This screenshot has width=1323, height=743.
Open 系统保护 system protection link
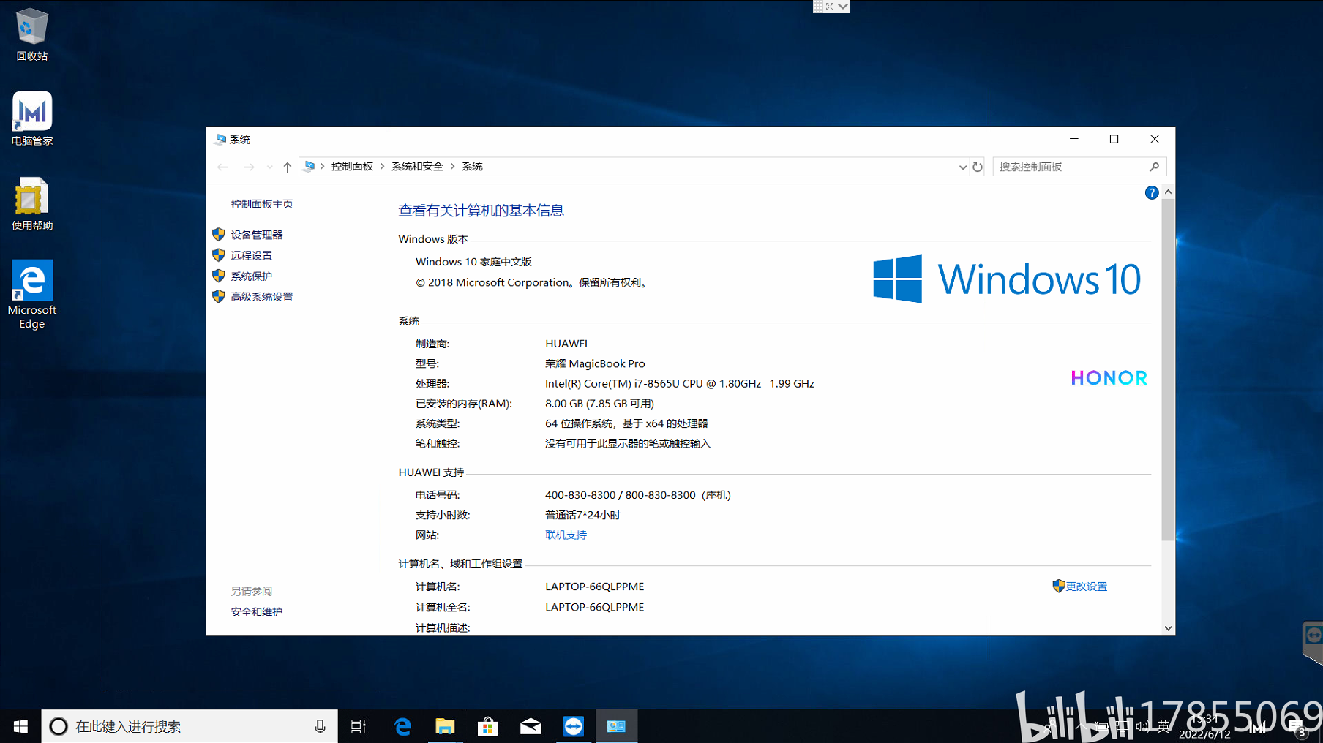(x=252, y=276)
